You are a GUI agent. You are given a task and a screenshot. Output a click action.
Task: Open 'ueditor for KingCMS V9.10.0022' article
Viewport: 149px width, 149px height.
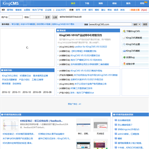coord(91,47)
